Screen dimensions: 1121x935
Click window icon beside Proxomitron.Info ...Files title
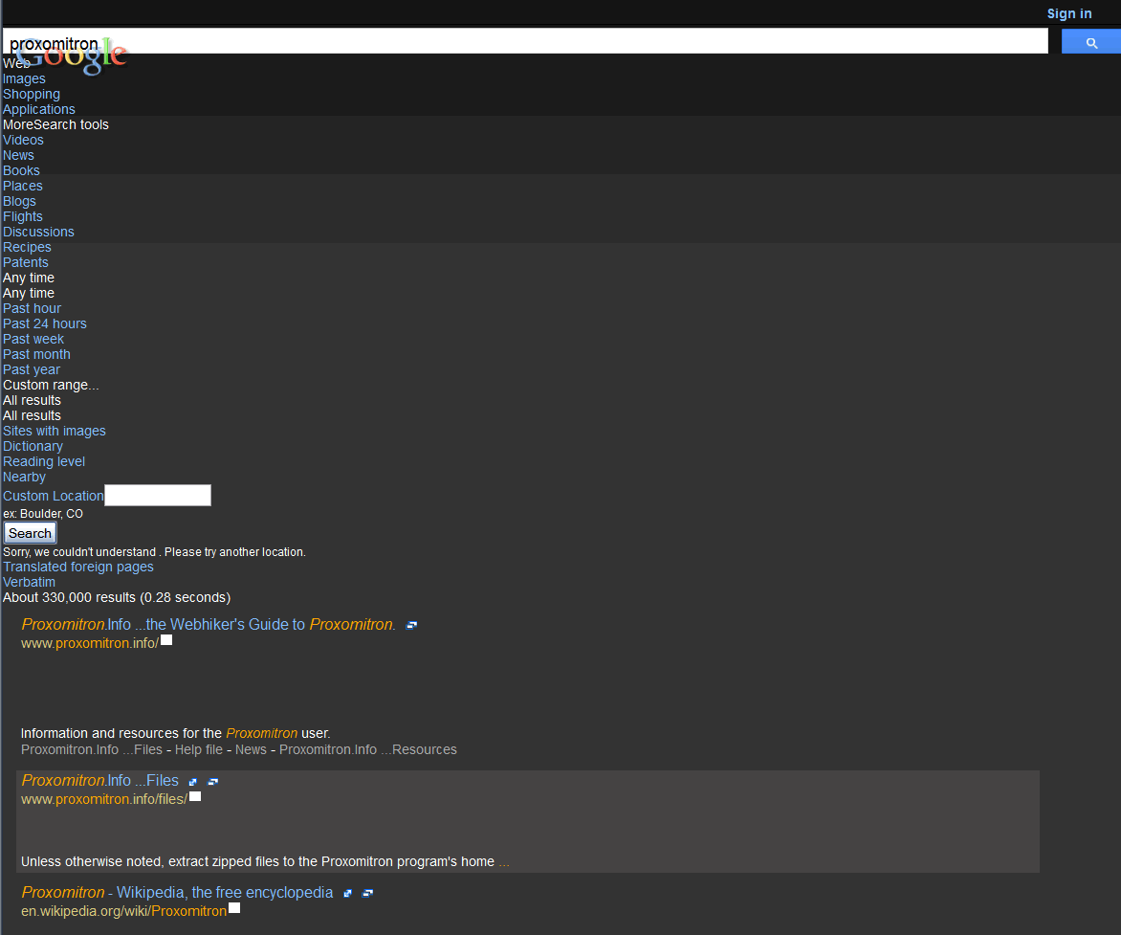pyautogui.click(x=213, y=782)
